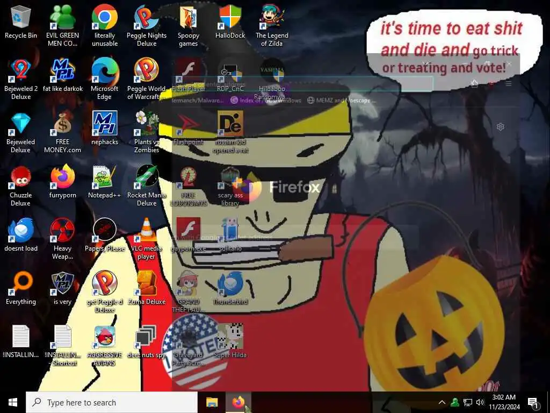
Task: Launch the Everything search shortcut
Action: pos(21,288)
